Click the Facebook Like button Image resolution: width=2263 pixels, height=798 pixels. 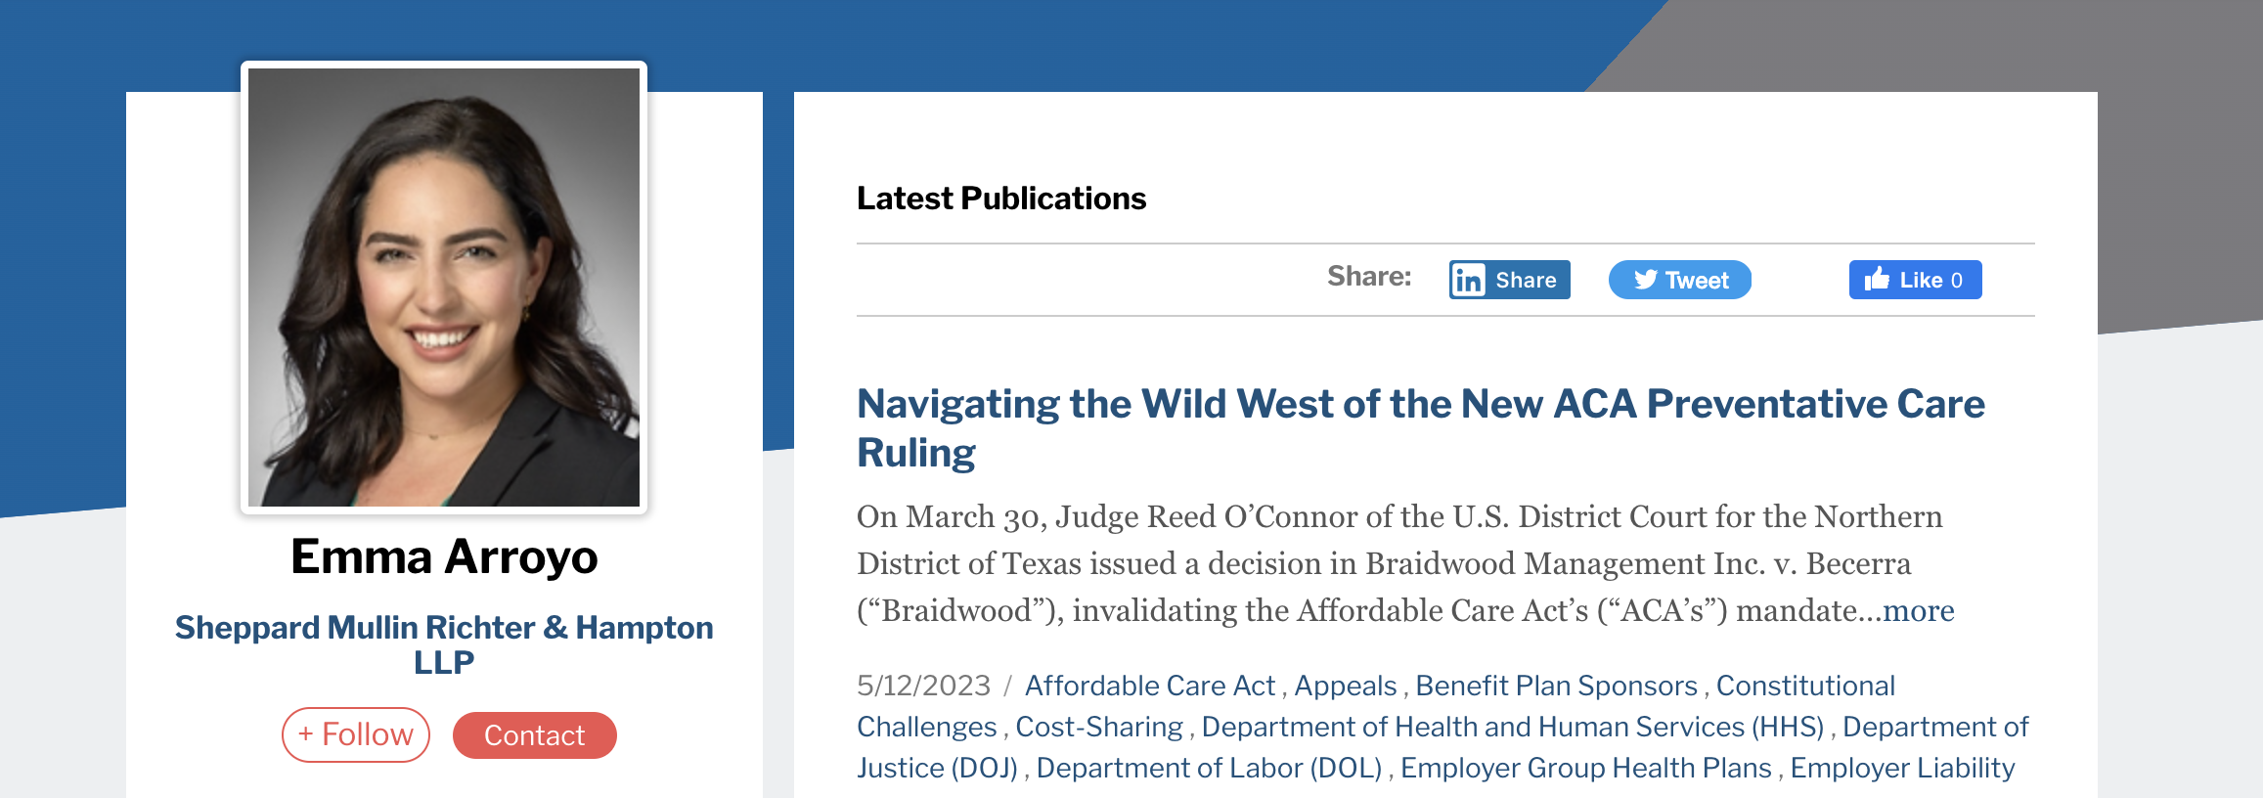click(x=1914, y=280)
